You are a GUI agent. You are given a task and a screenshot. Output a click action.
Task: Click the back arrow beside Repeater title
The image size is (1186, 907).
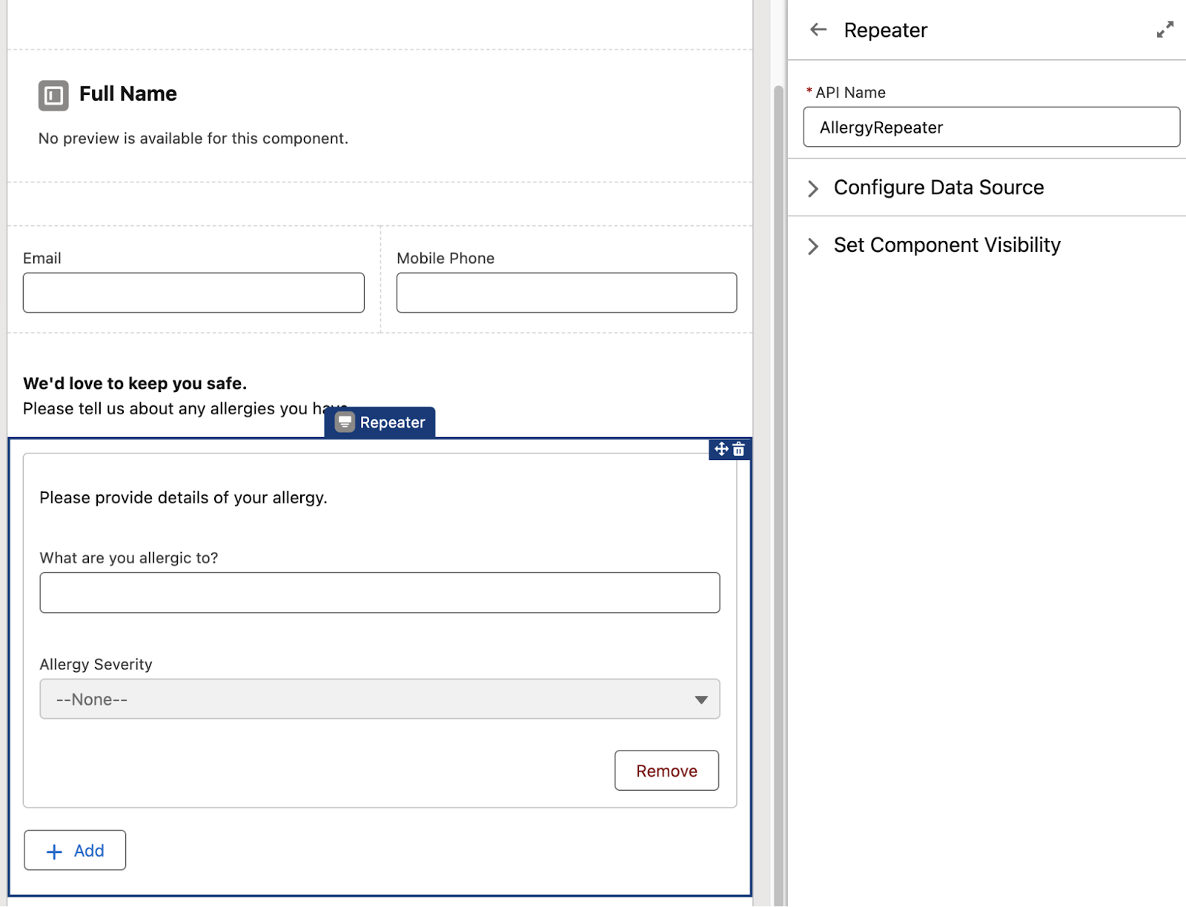(818, 30)
